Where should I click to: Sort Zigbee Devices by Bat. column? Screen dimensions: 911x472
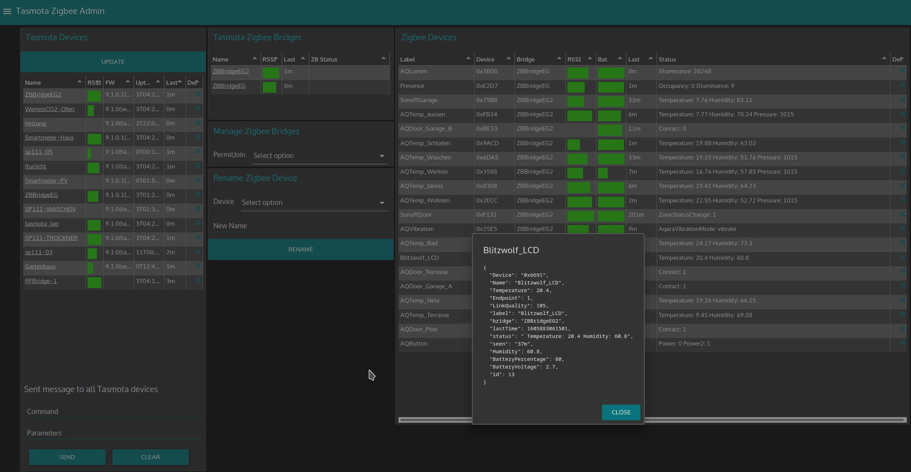pyautogui.click(x=619, y=58)
